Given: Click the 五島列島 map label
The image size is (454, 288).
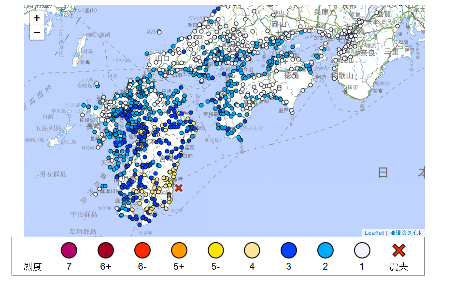Looking at the screenshot, I should point(48,128).
